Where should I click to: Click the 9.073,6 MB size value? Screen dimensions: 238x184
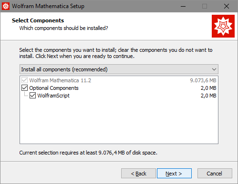(203, 80)
